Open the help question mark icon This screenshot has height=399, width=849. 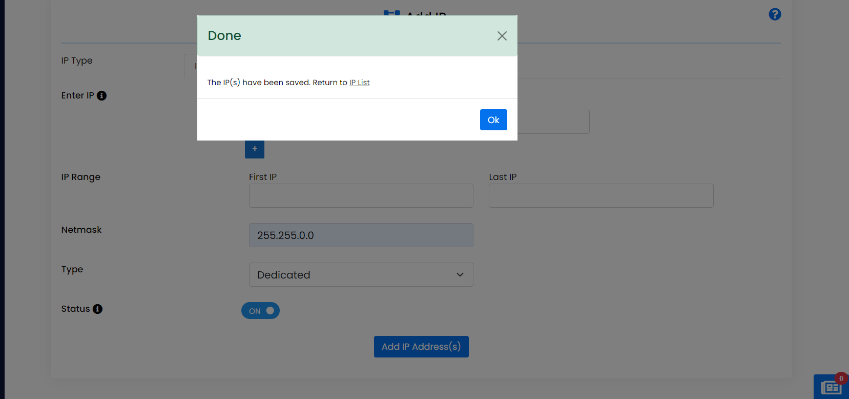[x=775, y=14]
